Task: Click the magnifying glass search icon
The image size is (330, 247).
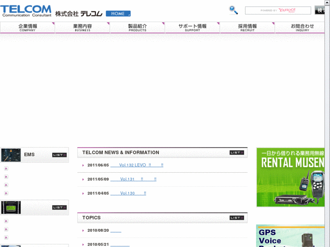Action: coord(233,10)
